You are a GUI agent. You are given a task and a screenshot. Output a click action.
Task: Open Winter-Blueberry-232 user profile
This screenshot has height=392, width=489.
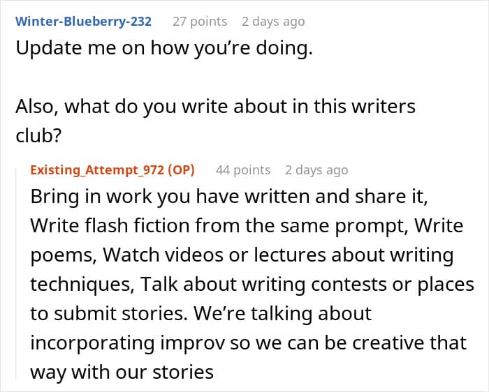pyautogui.click(x=83, y=21)
